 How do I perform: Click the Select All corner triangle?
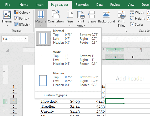(x=7, y=50)
